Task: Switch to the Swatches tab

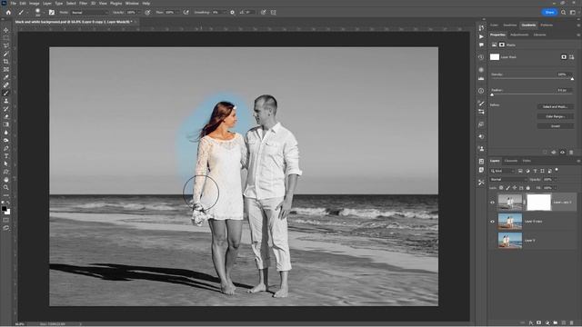Action: 509,25
